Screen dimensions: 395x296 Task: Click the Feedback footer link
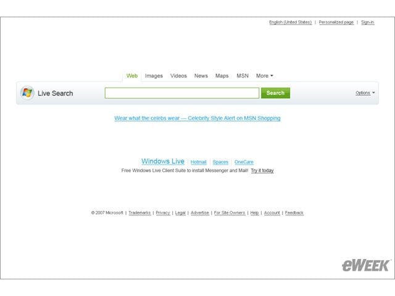294,213
